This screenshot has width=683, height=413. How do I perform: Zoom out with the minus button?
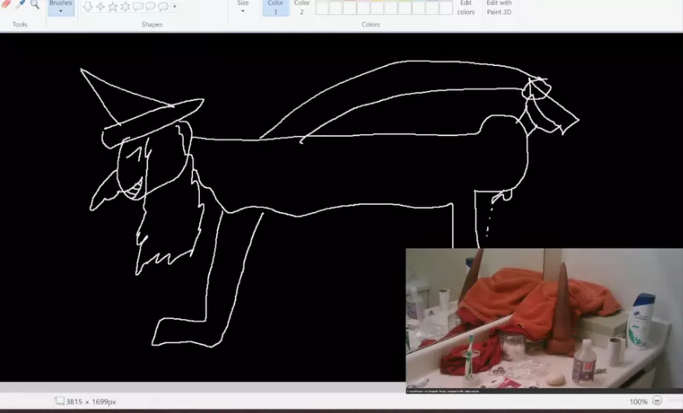[657, 401]
